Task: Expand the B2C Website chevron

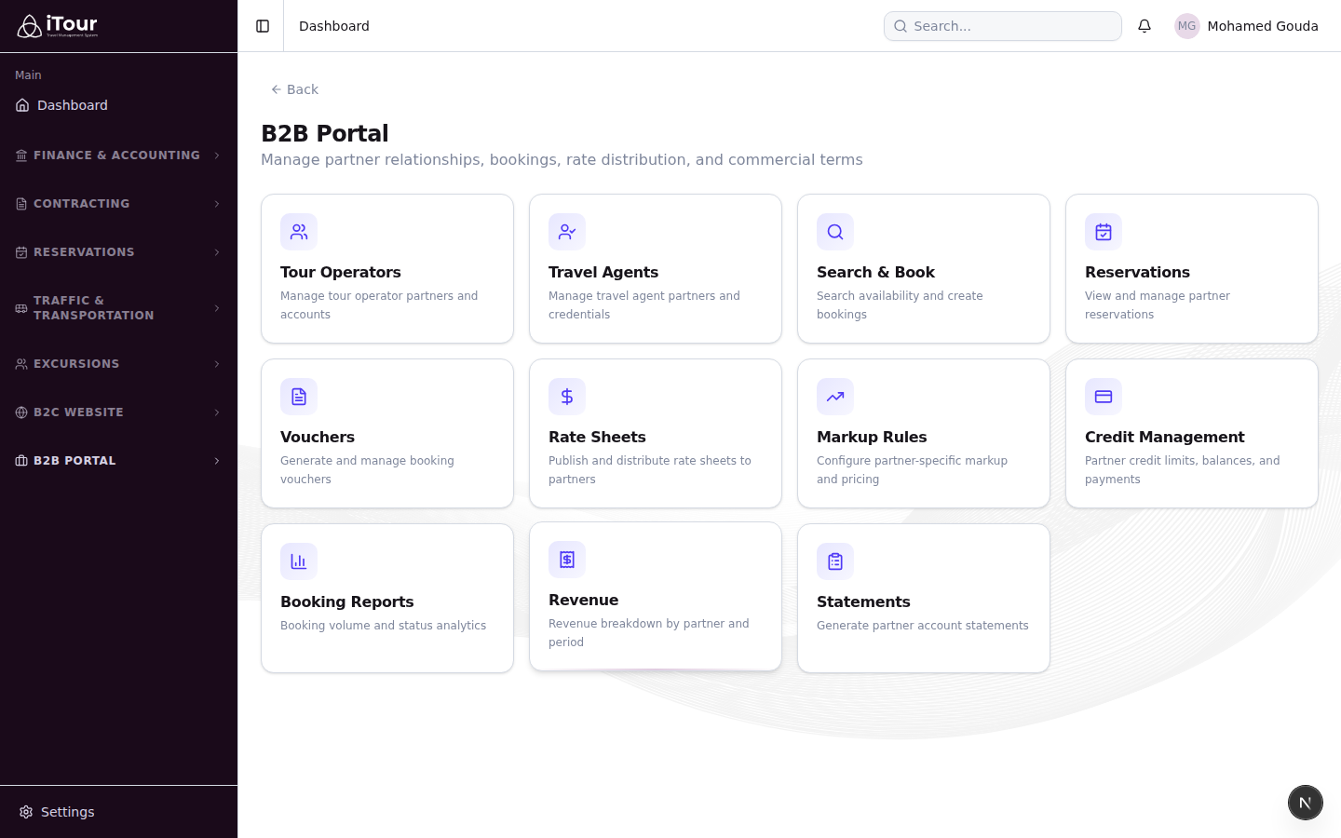Action: 217,412
